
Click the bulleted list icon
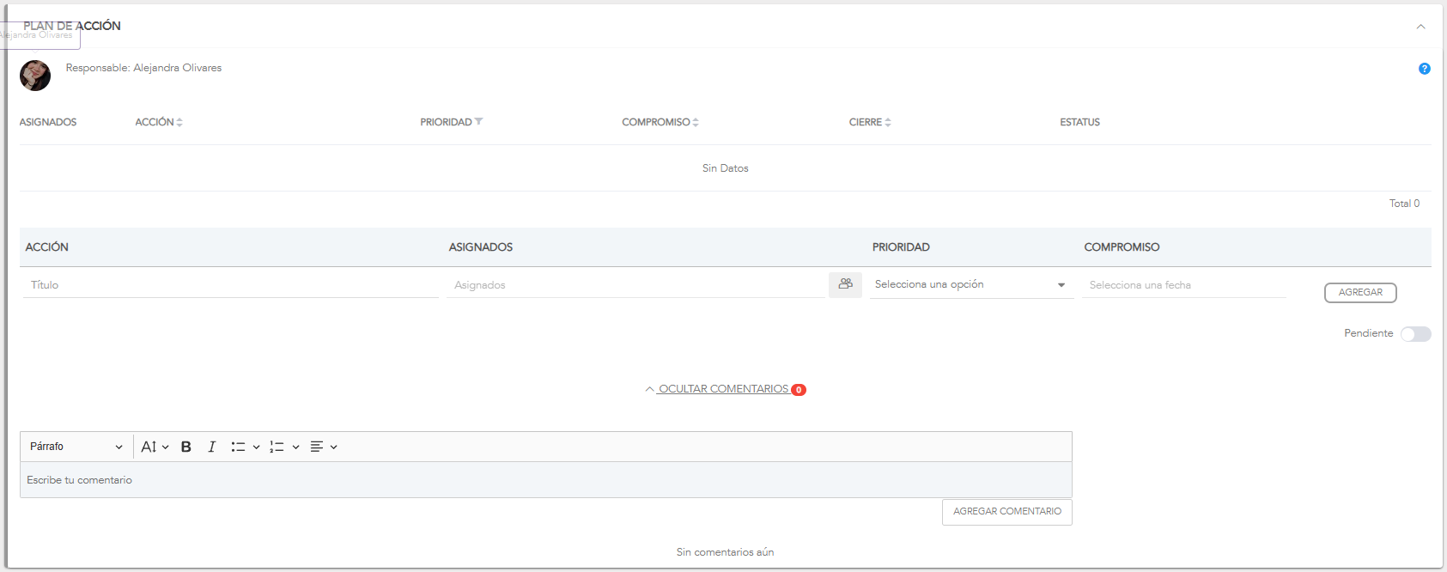click(238, 447)
